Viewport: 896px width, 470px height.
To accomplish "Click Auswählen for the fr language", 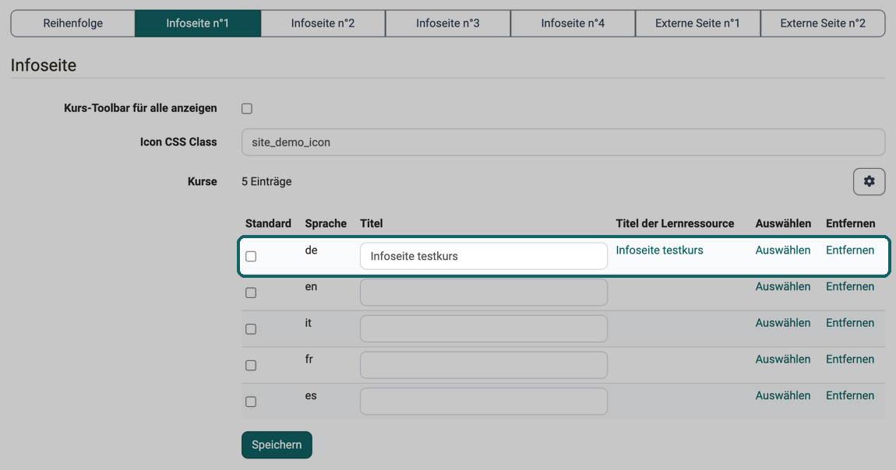I will click(783, 359).
